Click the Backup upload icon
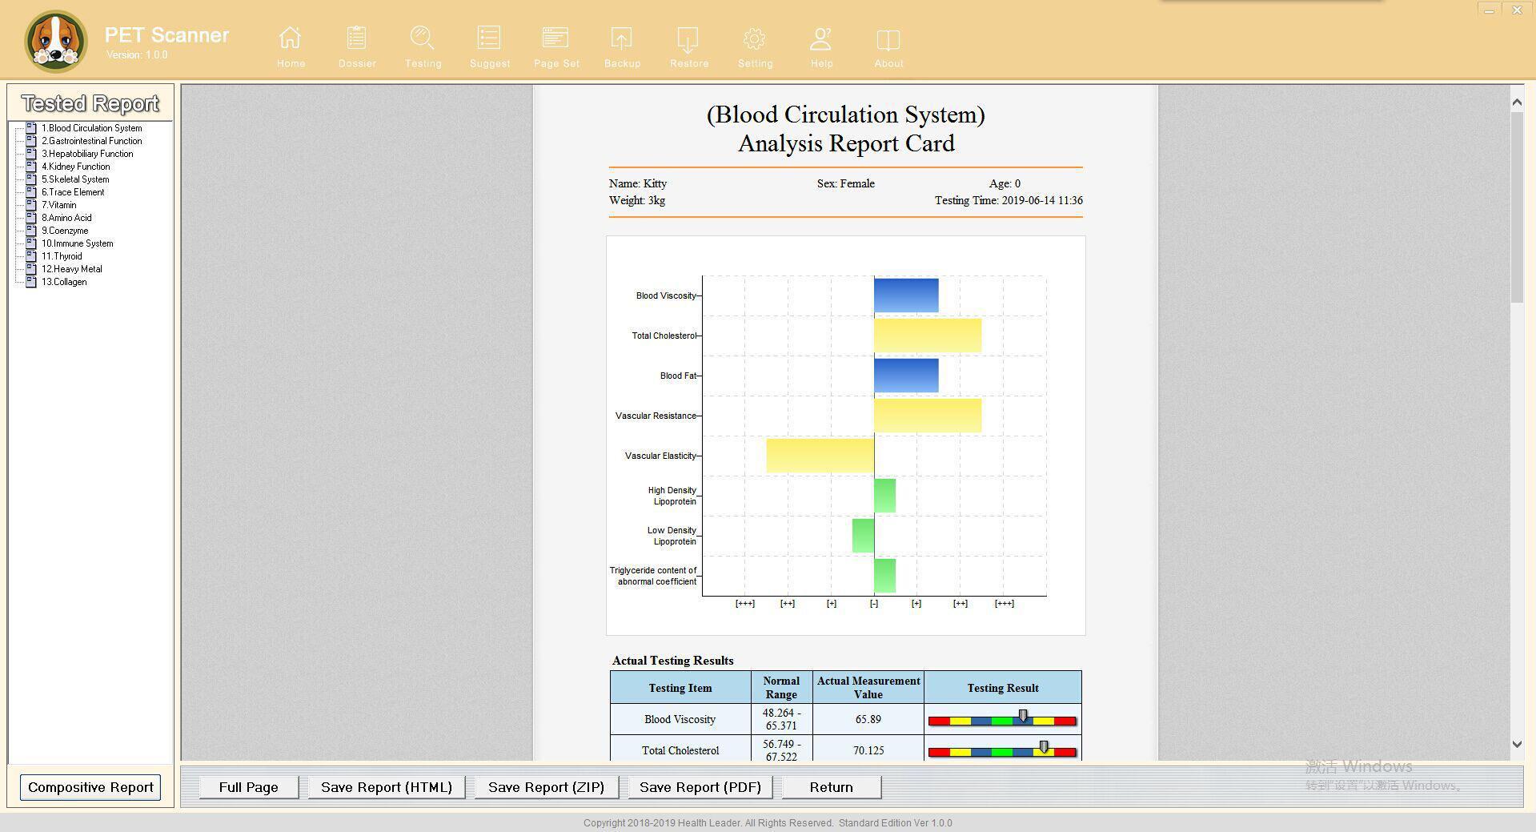The image size is (1536, 832). click(622, 39)
